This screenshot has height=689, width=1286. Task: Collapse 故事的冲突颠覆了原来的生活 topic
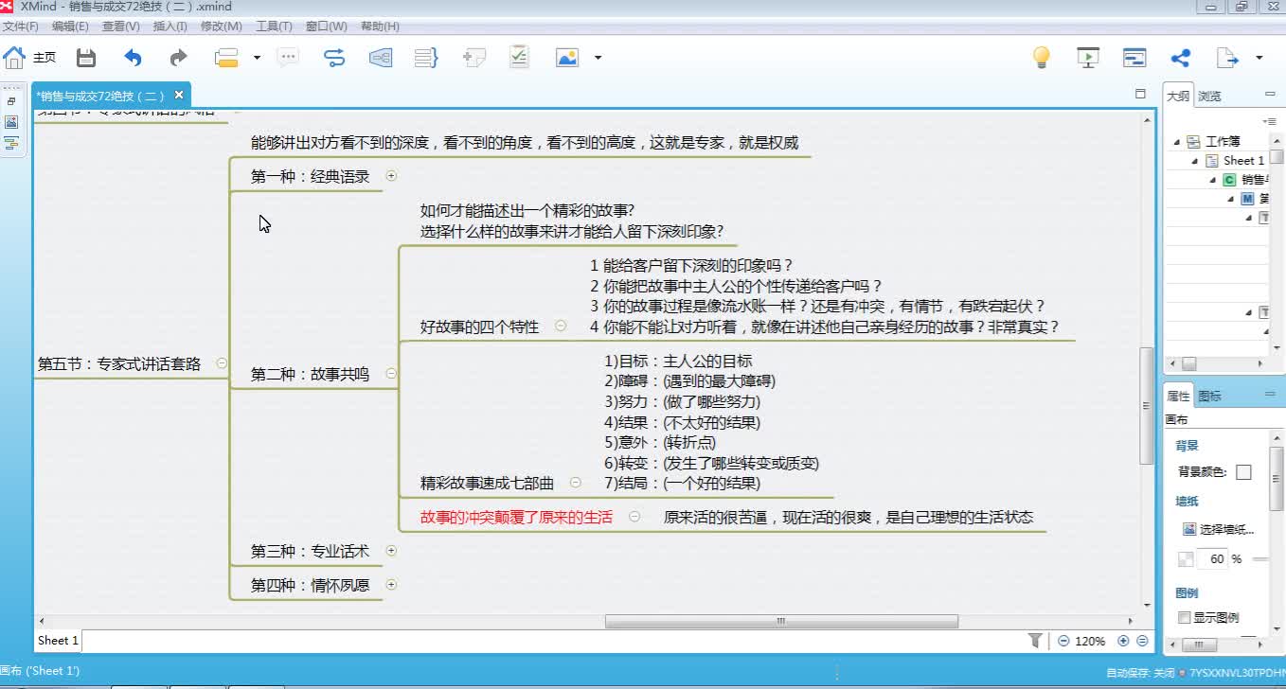pyautogui.click(x=634, y=517)
